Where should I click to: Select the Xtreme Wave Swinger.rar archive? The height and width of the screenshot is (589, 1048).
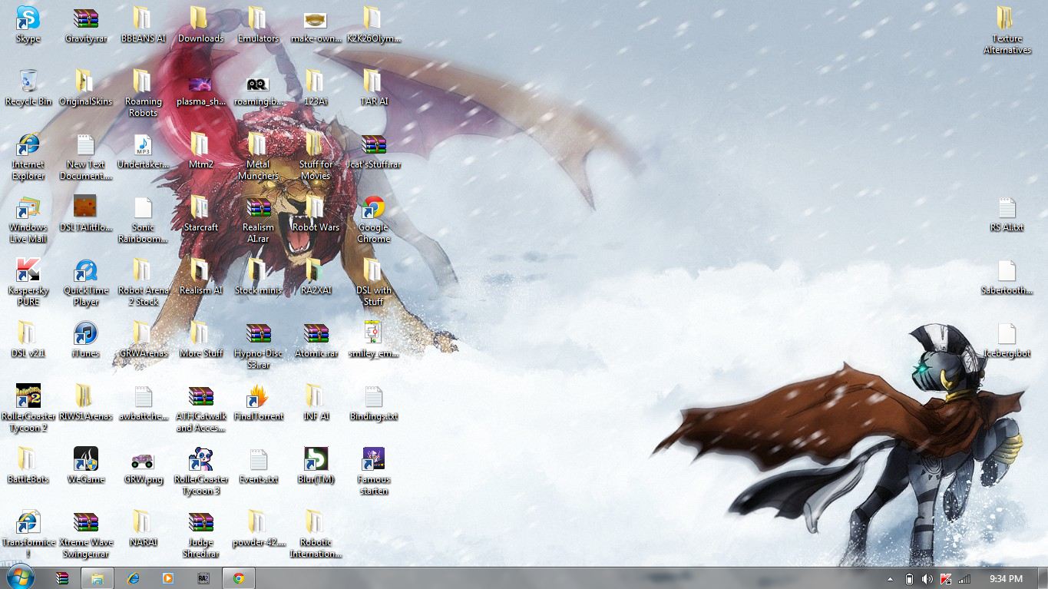85,534
